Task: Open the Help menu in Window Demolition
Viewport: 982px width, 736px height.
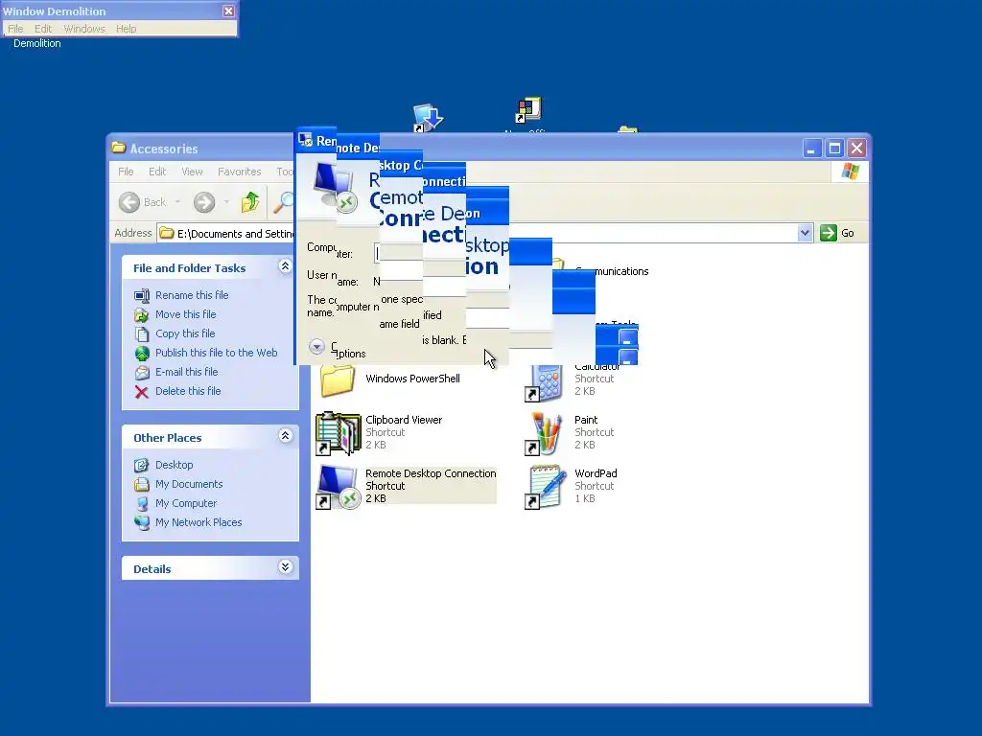Action: (x=126, y=29)
